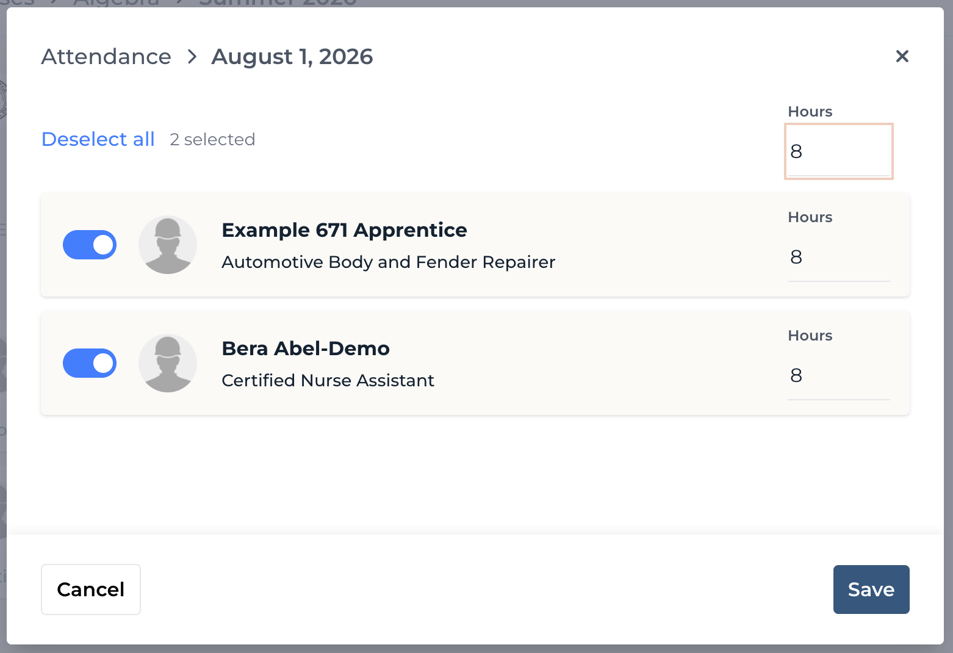
Task: Click the Cancel button
Action: 91,590
